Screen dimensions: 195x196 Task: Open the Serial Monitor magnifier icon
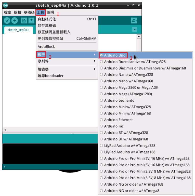tap(134, 20)
